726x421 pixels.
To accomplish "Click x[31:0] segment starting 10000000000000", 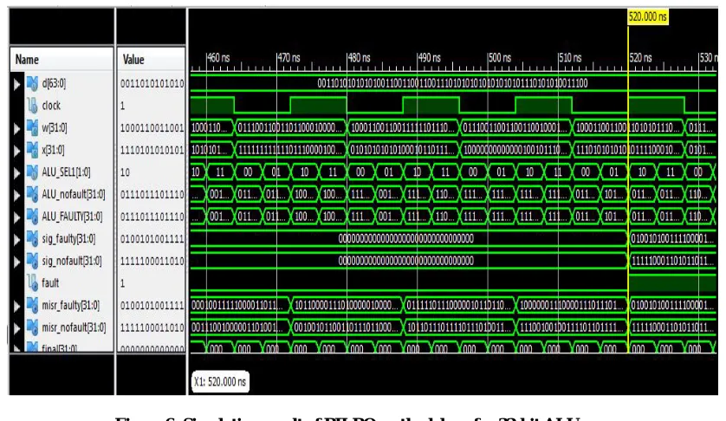I will (x=515, y=150).
